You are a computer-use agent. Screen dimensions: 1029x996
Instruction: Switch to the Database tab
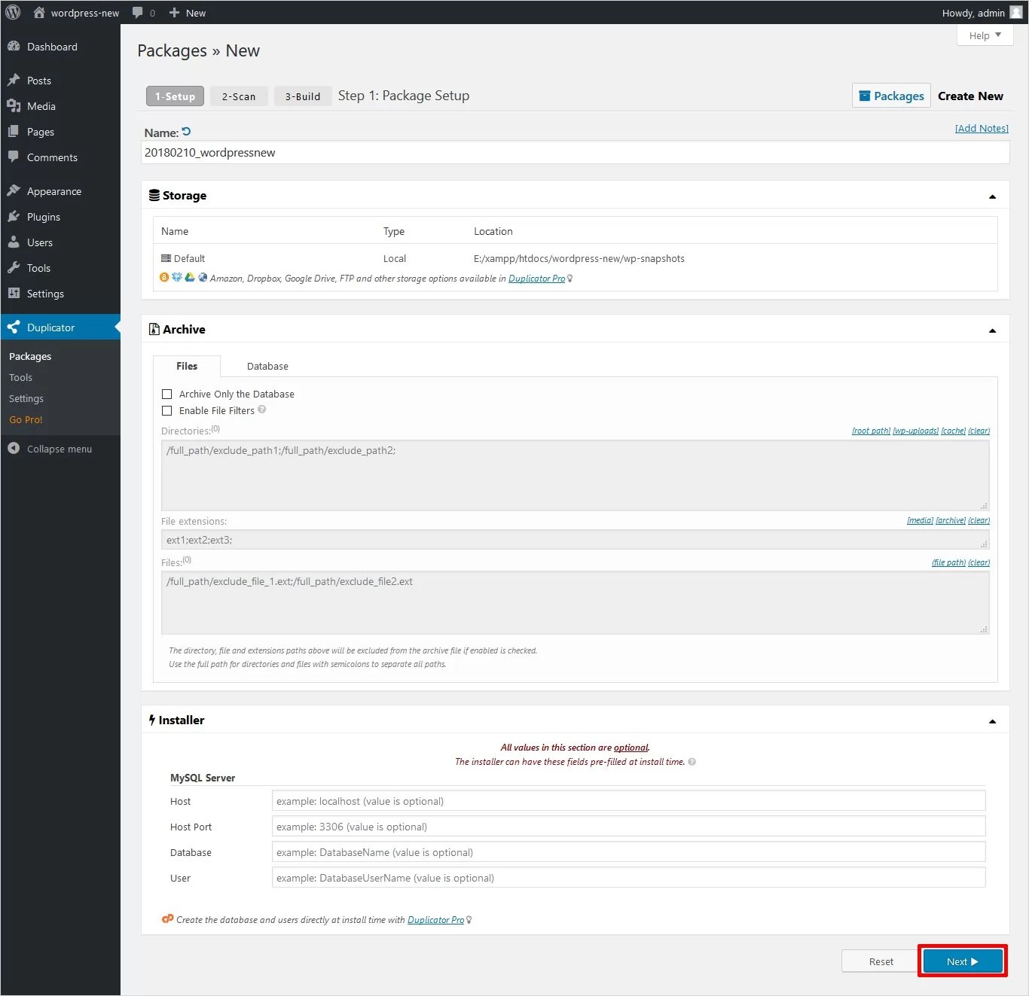point(267,366)
